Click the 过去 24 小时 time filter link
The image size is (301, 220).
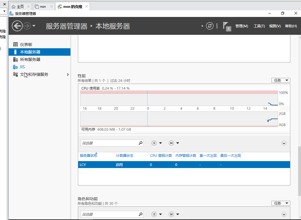[x=120, y=81]
